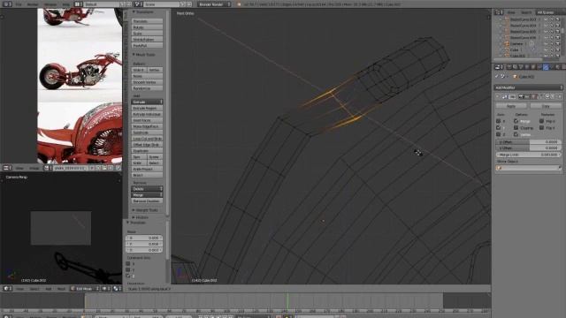566x318 pixels.
Task: Move the Mirror modifier up in stack
Action: coord(547,96)
